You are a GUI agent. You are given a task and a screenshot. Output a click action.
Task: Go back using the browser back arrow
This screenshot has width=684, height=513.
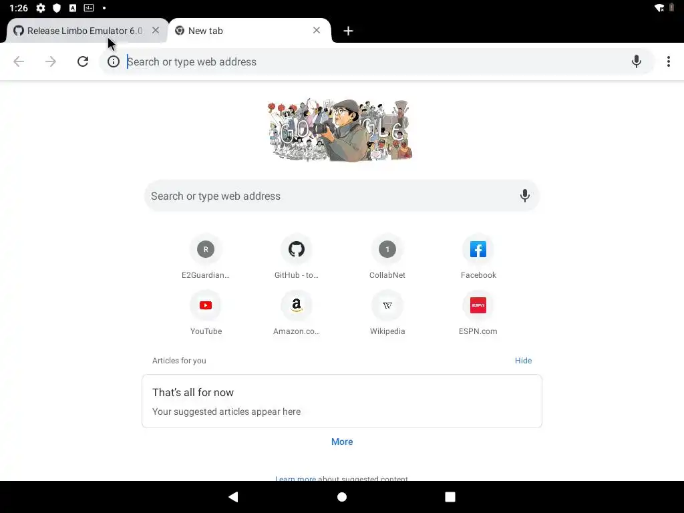[x=19, y=61]
